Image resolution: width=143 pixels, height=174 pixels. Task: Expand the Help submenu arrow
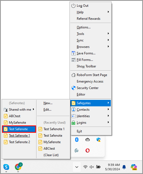click(108, 12)
